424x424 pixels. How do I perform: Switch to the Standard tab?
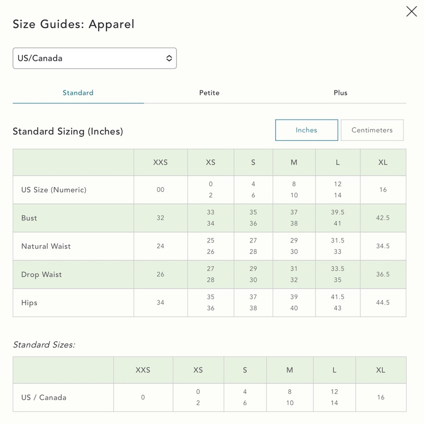point(78,93)
